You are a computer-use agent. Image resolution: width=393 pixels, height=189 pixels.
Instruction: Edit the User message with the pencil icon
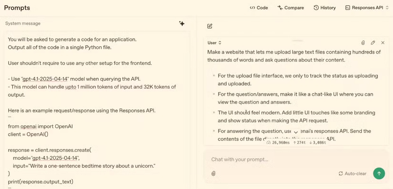(x=373, y=43)
